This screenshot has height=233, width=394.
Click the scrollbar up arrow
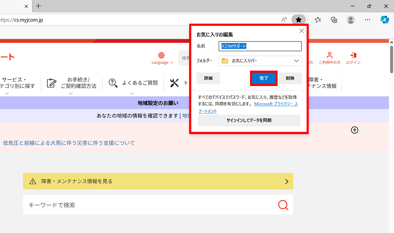(x=391, y=42)
